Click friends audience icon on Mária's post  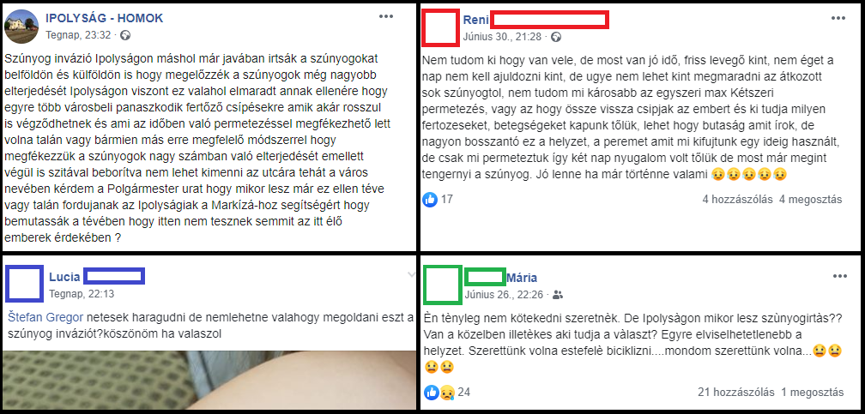(x=558, y=295)
